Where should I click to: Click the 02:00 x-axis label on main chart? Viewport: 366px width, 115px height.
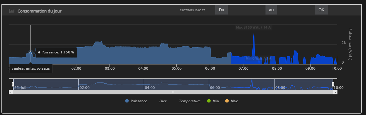[76, 69]
